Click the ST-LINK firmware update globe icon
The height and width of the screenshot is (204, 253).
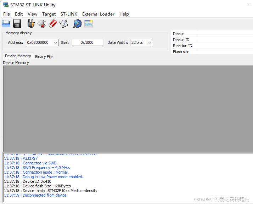[78, 24]
